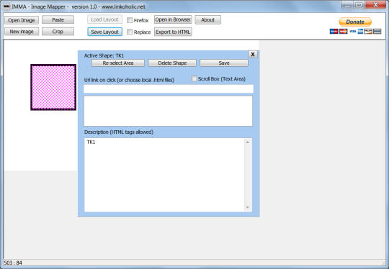Click the Save Layout button

point(104,32)
